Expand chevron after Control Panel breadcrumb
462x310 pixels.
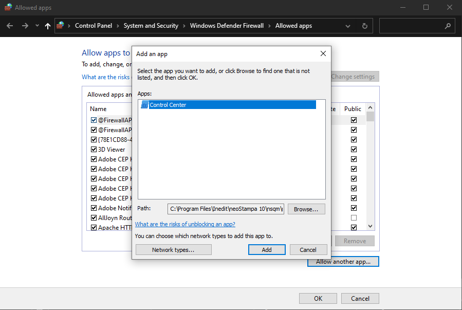click(x=118, y=26)
